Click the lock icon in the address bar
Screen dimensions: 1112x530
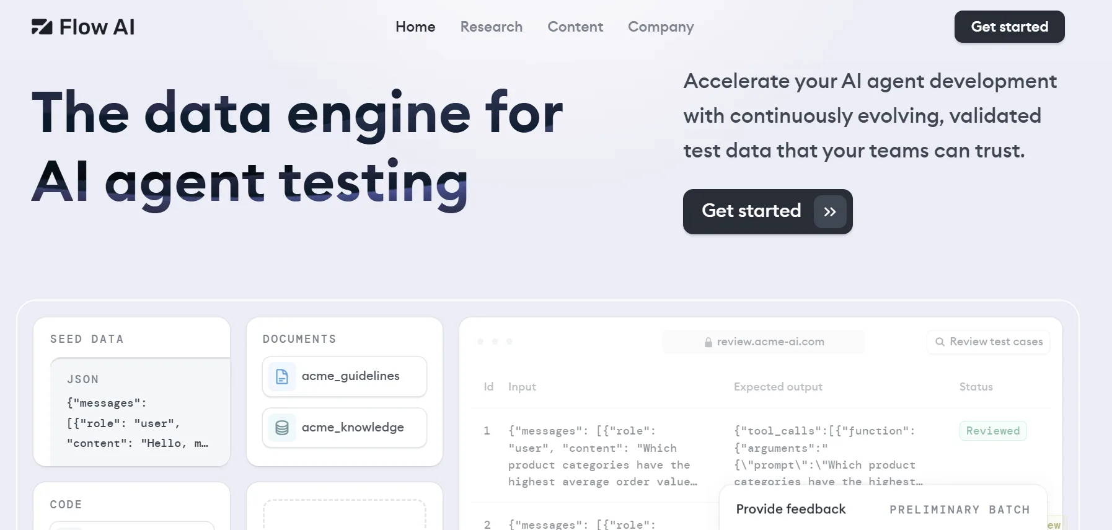[707, 342]
